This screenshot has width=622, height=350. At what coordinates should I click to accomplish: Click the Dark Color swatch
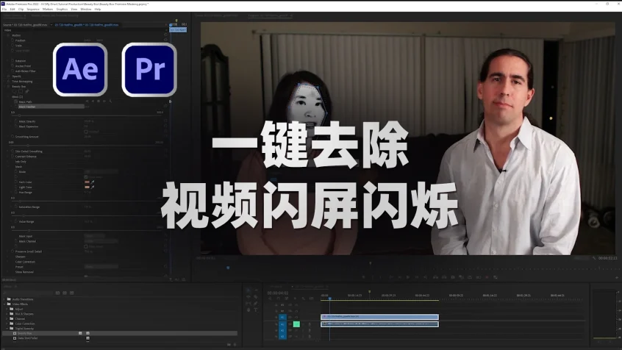[x=87, y=182]
